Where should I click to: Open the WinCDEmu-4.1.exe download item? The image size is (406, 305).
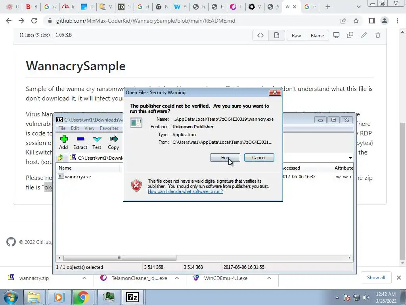click(x=220, y=278)
